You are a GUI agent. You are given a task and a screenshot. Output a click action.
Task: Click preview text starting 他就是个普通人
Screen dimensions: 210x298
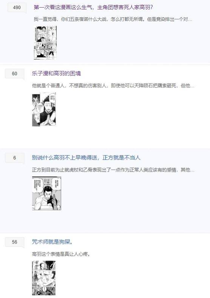click(113, 86)
